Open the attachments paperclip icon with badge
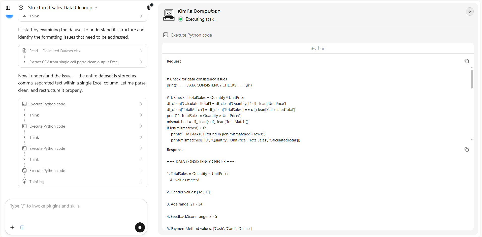This screenshot has width=482, height=237. [149, 7]
